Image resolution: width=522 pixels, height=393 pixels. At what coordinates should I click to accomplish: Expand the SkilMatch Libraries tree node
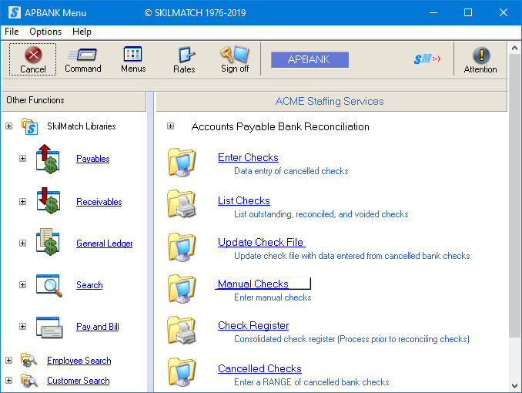point(9,126)
